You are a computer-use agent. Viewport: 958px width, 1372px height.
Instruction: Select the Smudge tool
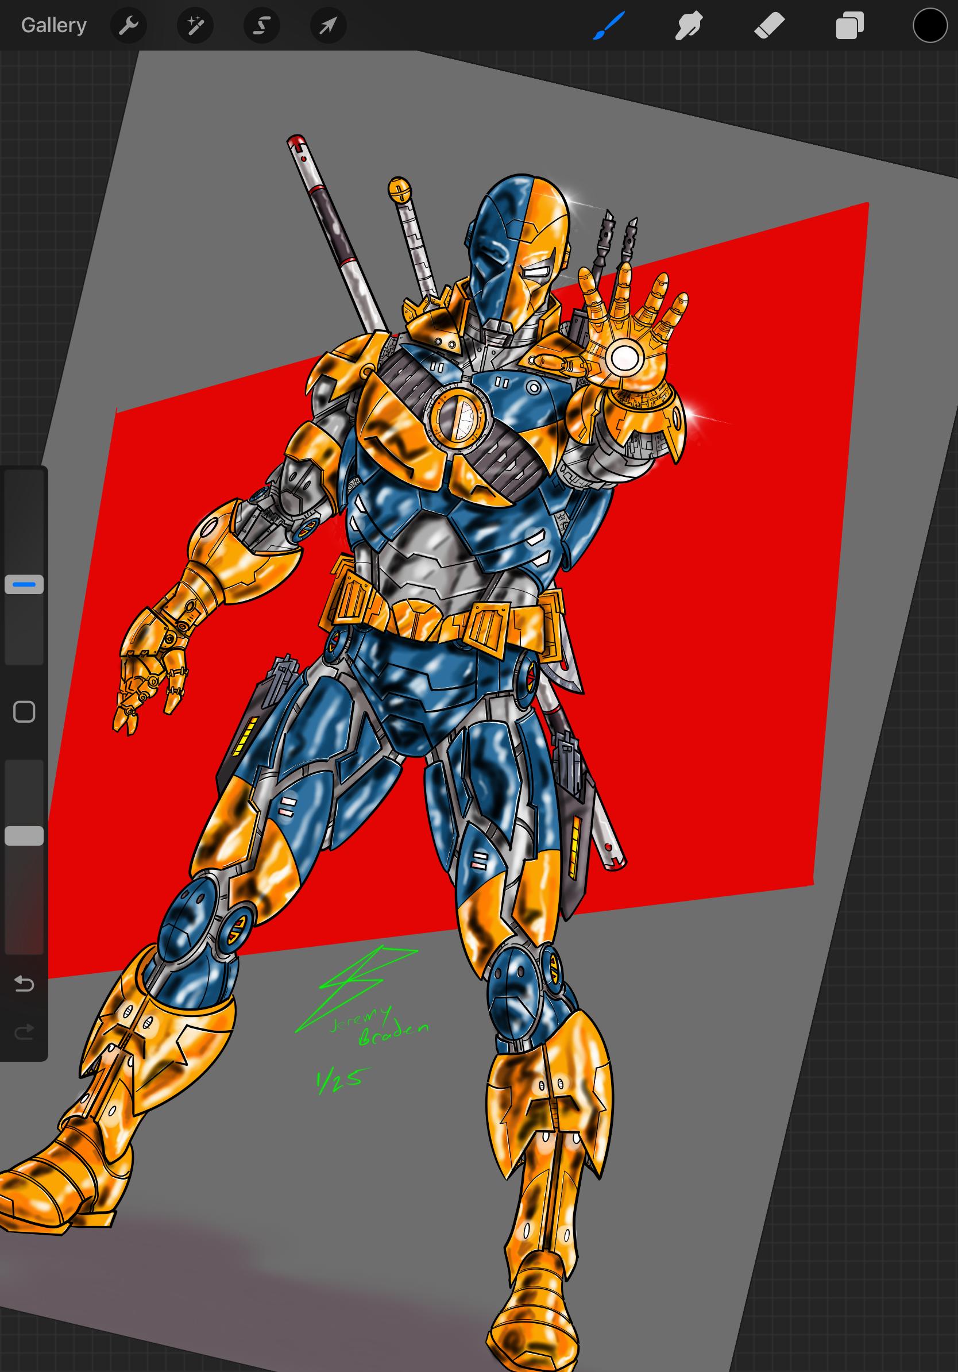tap(689, 26)
